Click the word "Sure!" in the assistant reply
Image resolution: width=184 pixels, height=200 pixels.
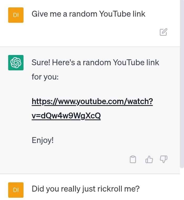point(41,63)
